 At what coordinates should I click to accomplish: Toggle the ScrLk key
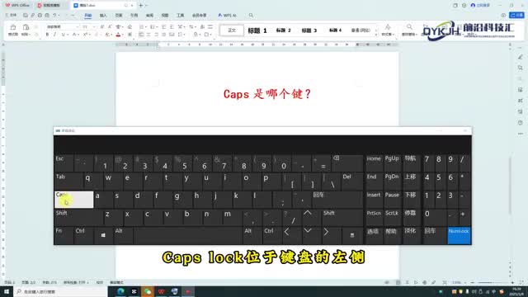pos(392,217)
